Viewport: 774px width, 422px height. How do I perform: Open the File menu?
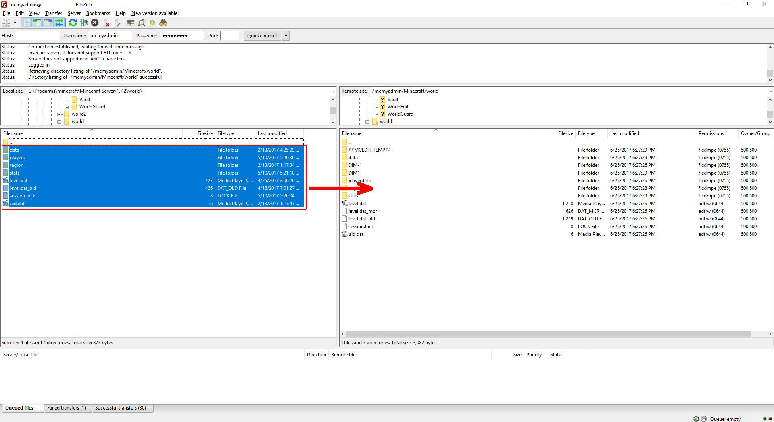6,13
